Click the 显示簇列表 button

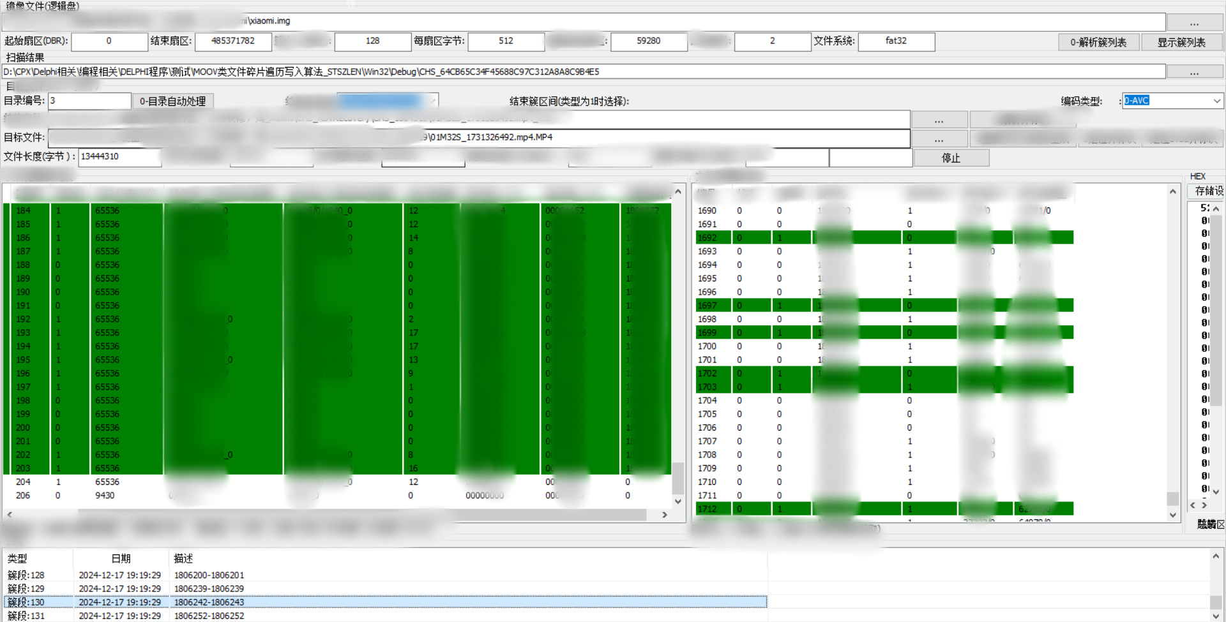point(1181,42)
